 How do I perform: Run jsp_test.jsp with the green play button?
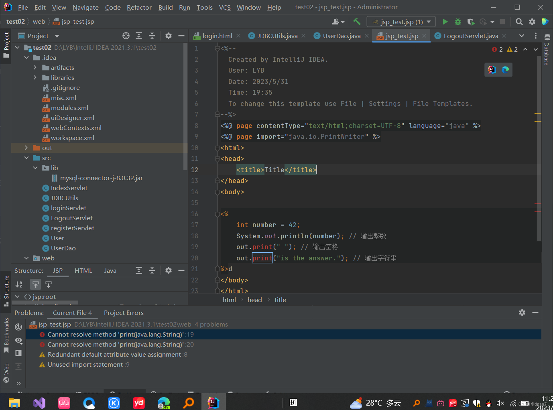pyautogui.click(x=445, y=22)
